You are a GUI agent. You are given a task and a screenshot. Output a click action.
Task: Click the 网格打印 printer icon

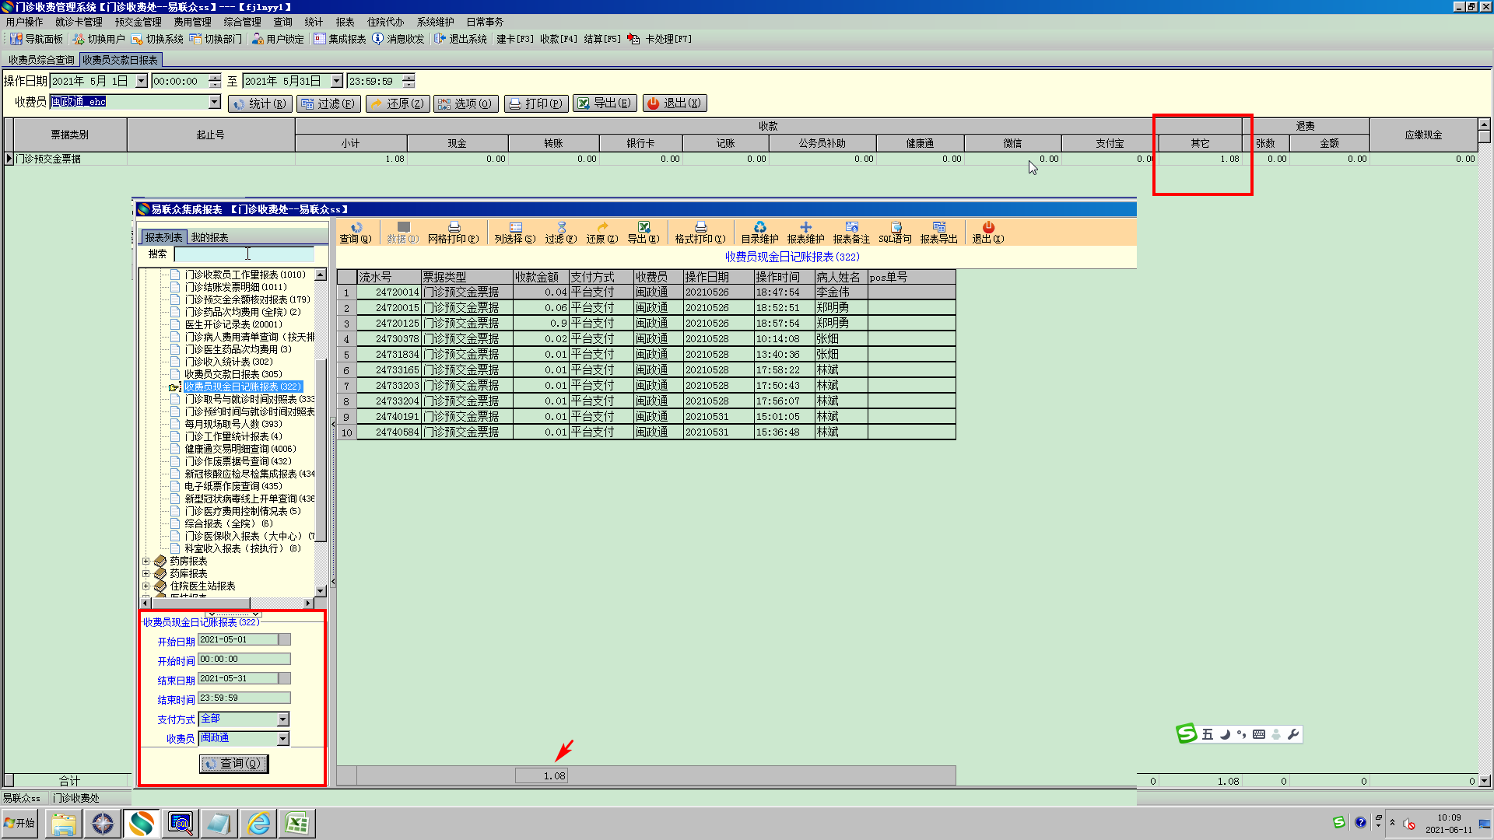[454, 228]
